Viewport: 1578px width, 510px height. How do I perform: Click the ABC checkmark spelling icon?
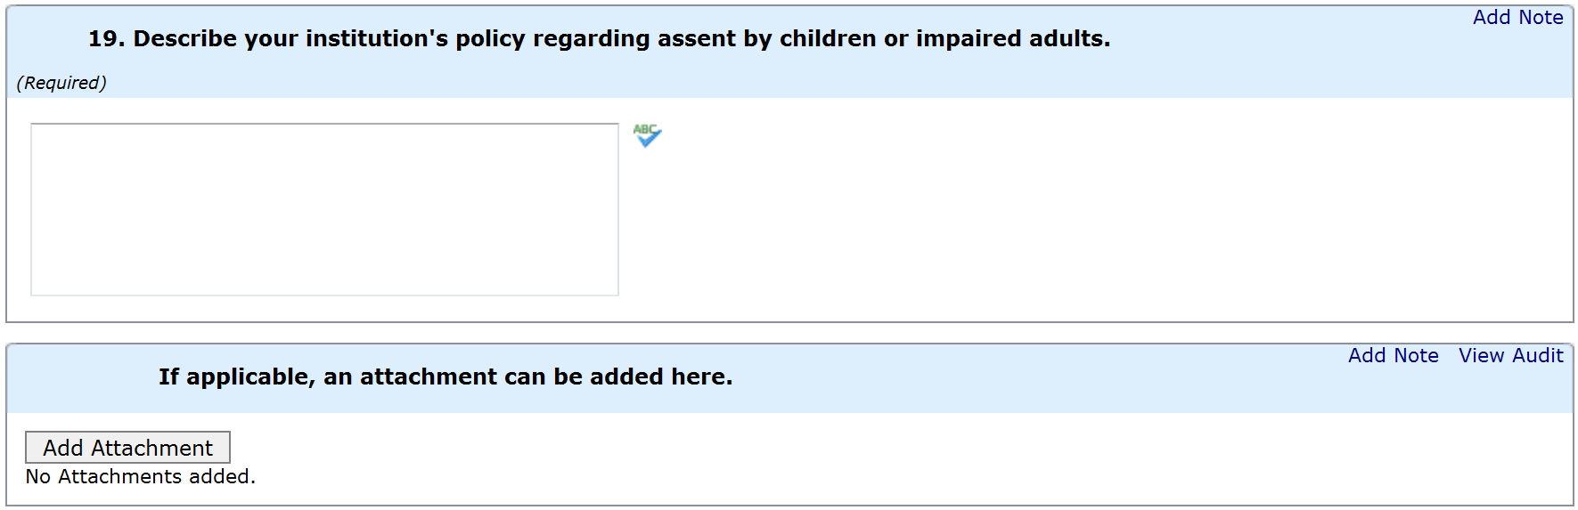(x=648, y=135)
